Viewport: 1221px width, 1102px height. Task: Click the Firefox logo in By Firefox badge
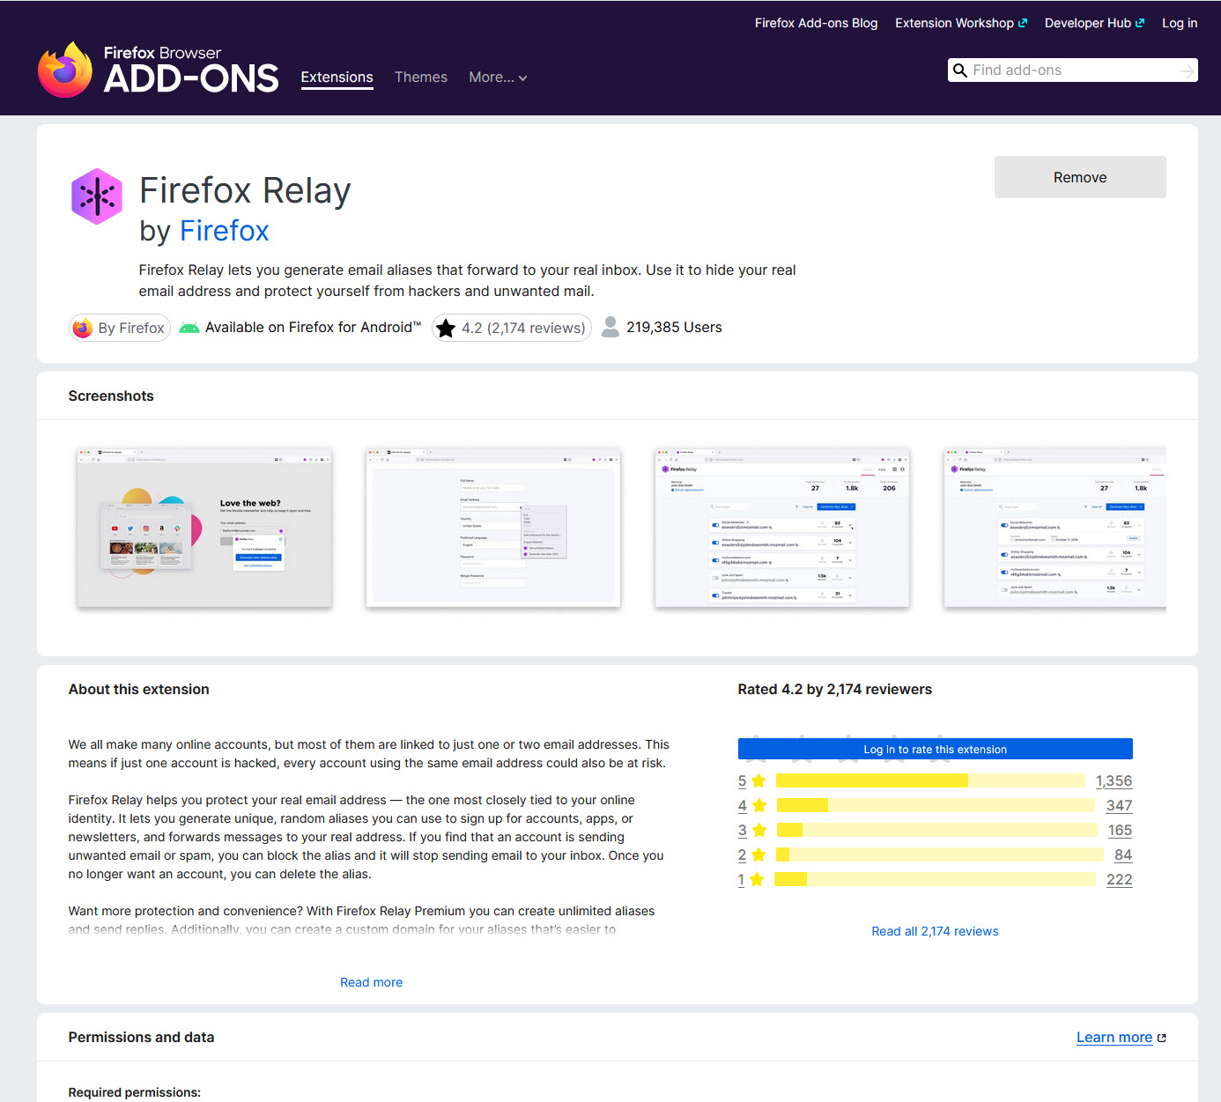[x=83, y=328]
